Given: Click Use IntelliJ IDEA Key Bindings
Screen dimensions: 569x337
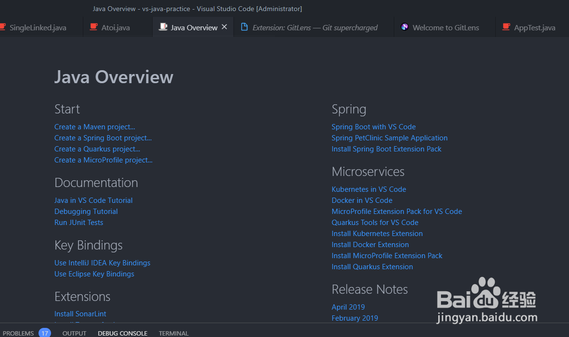Looking at the screenshot, I should click(x=103, y=263).
